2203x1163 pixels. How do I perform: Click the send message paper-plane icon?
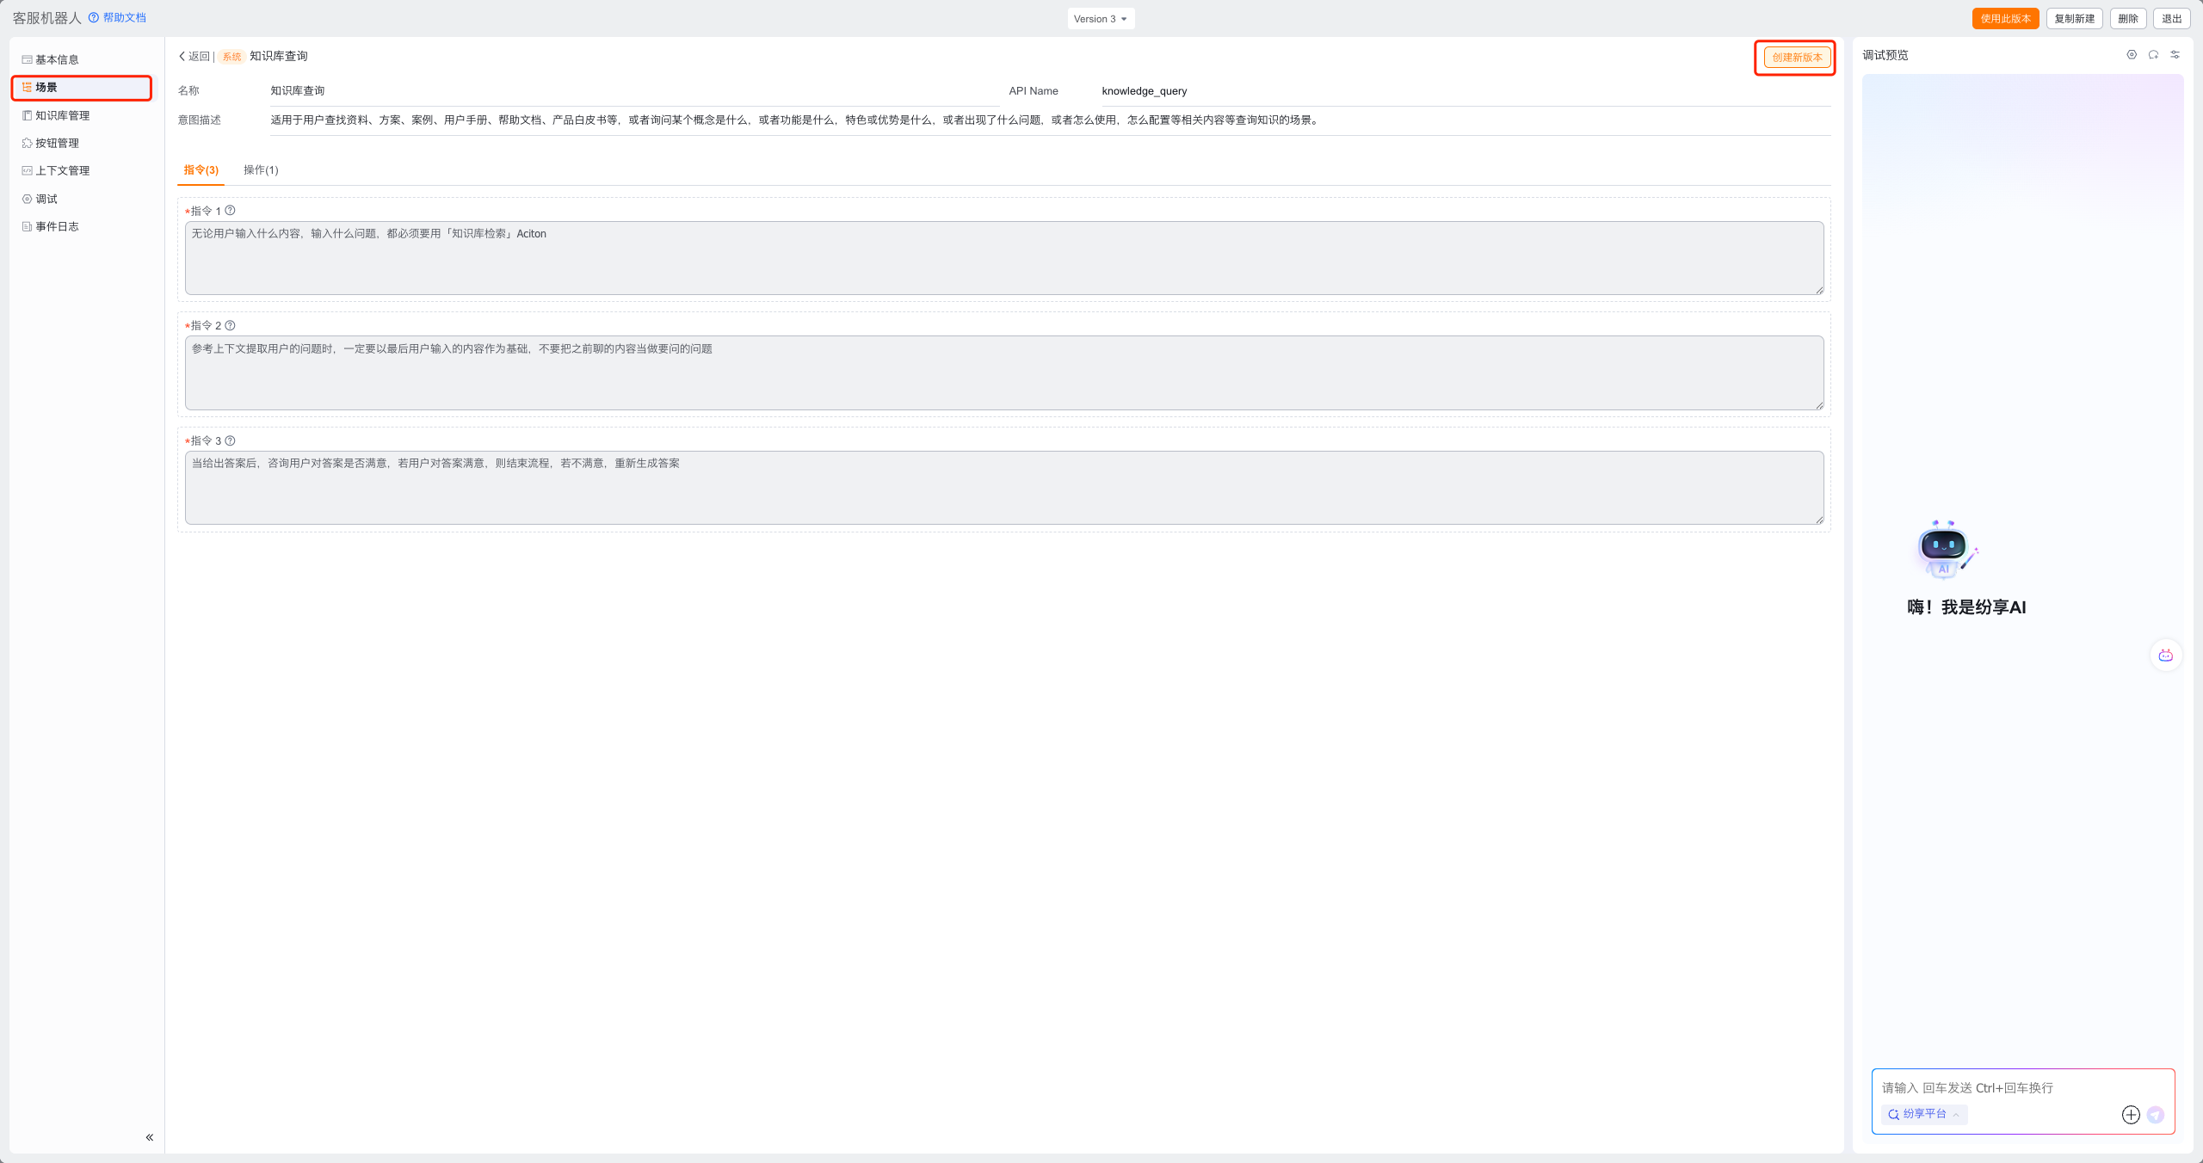click(2156, 1115)
